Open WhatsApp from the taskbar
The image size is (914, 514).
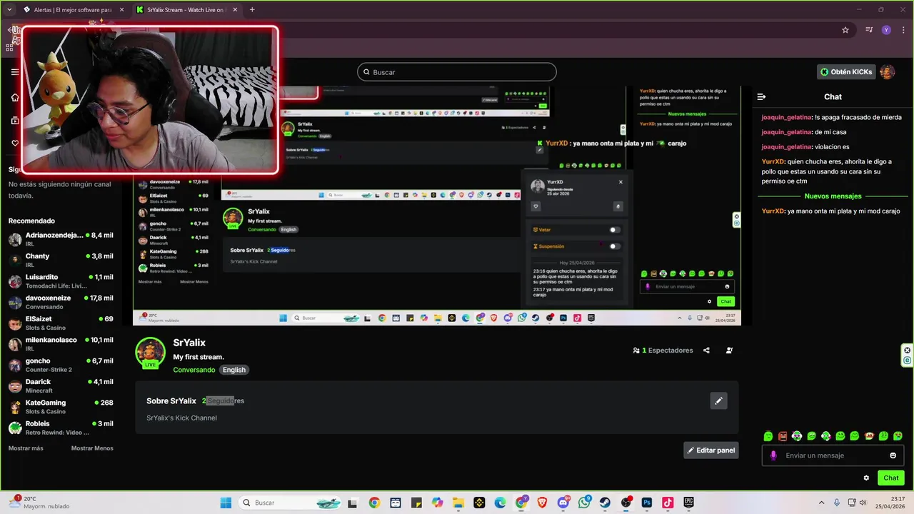pos(584,503)
